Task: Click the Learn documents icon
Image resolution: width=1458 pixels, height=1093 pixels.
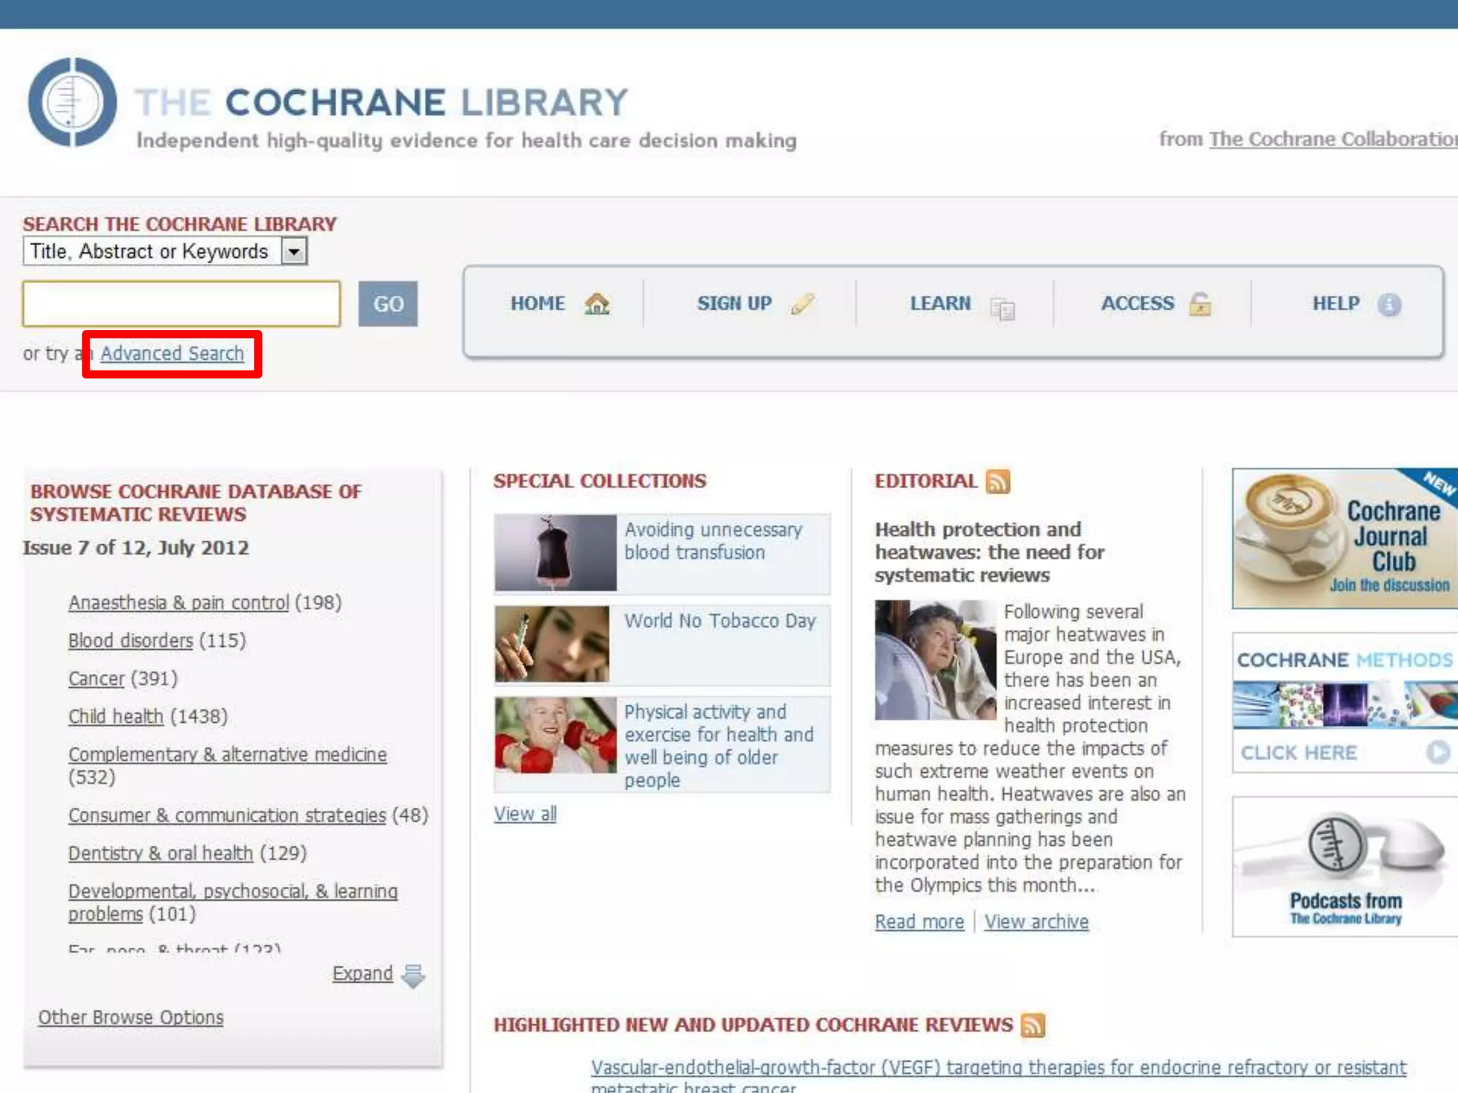Action: pyautogui.click(x=1002, y=307)
